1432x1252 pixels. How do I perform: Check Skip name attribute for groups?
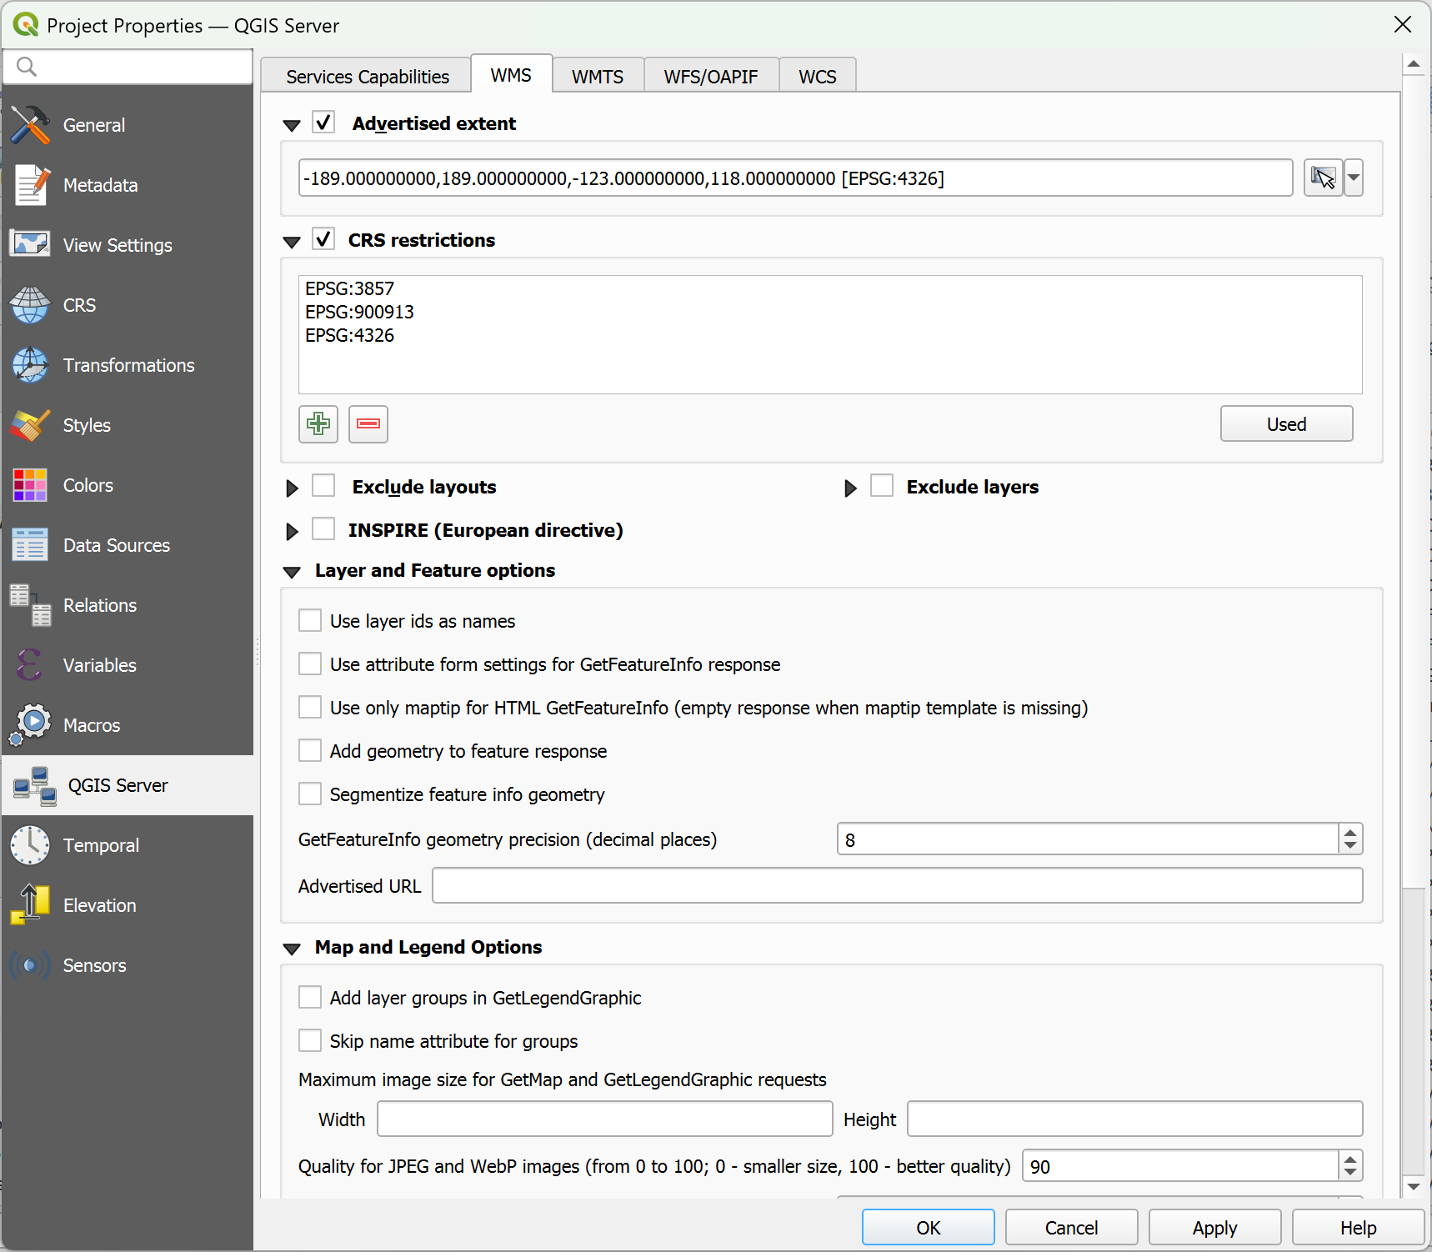click(x=310, y=1040)
